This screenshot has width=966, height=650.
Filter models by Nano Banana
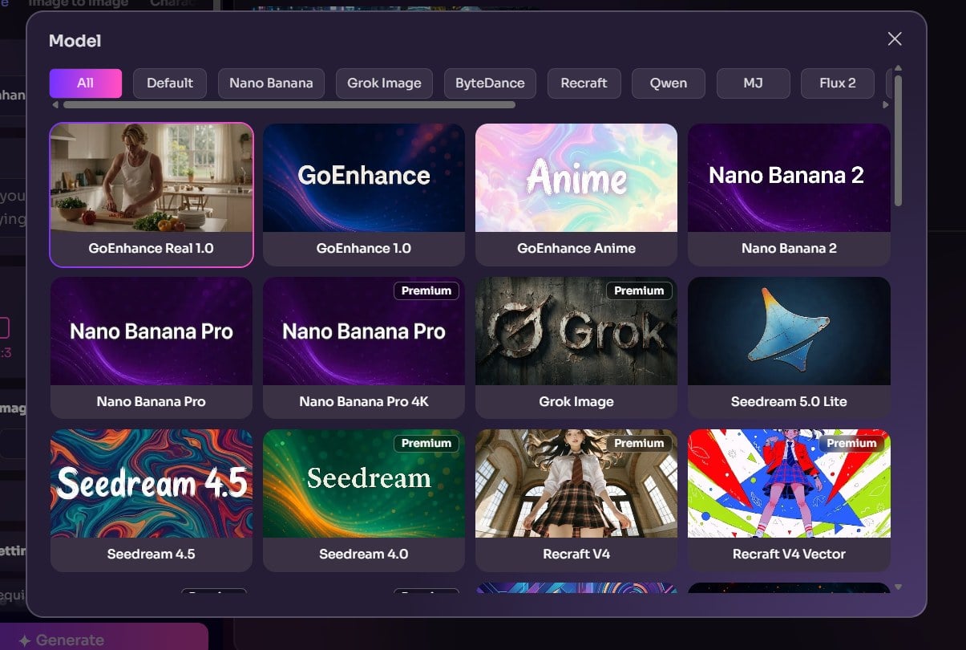tap(271, 83)
